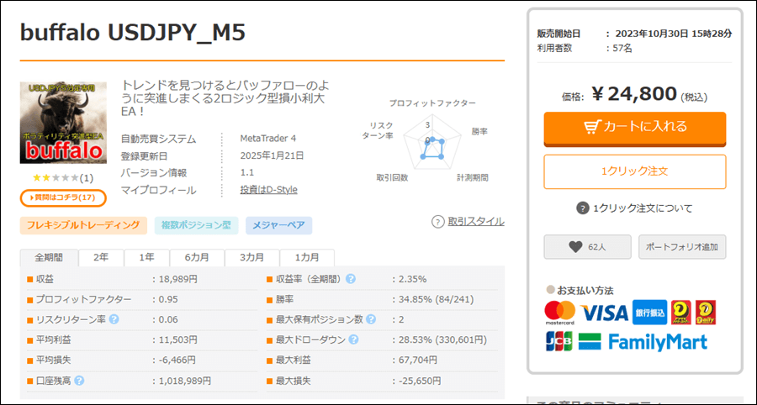Click the 最大損失 value -25,650円
This screenshot has width=757, height=405.
(x=420, y=381)
